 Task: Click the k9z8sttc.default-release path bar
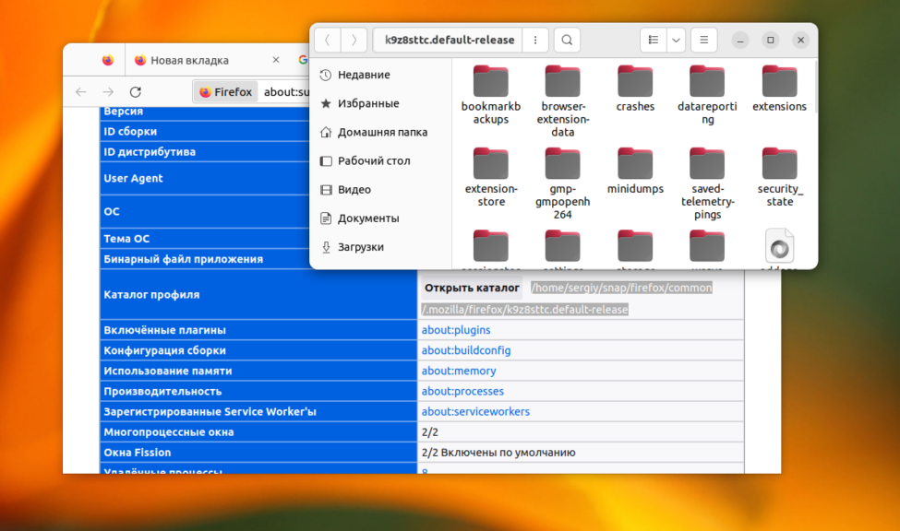tap(449, 41)
